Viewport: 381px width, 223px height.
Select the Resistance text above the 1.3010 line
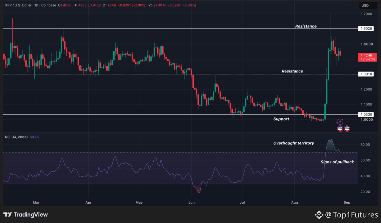292,71
